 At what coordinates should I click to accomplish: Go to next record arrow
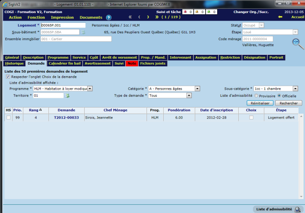(148, 17)
